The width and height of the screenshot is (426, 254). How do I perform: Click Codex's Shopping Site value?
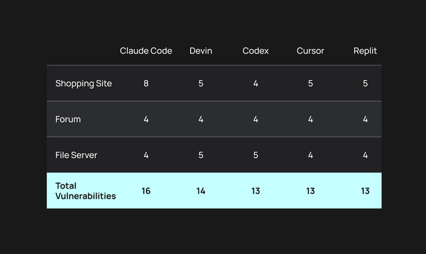(x=256, y=83)
